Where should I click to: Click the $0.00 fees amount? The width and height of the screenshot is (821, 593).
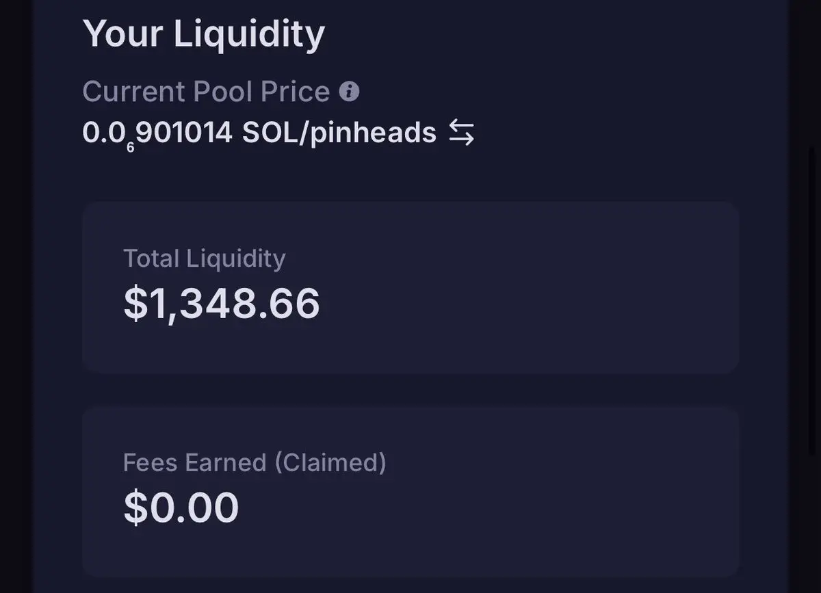[181, 507]
